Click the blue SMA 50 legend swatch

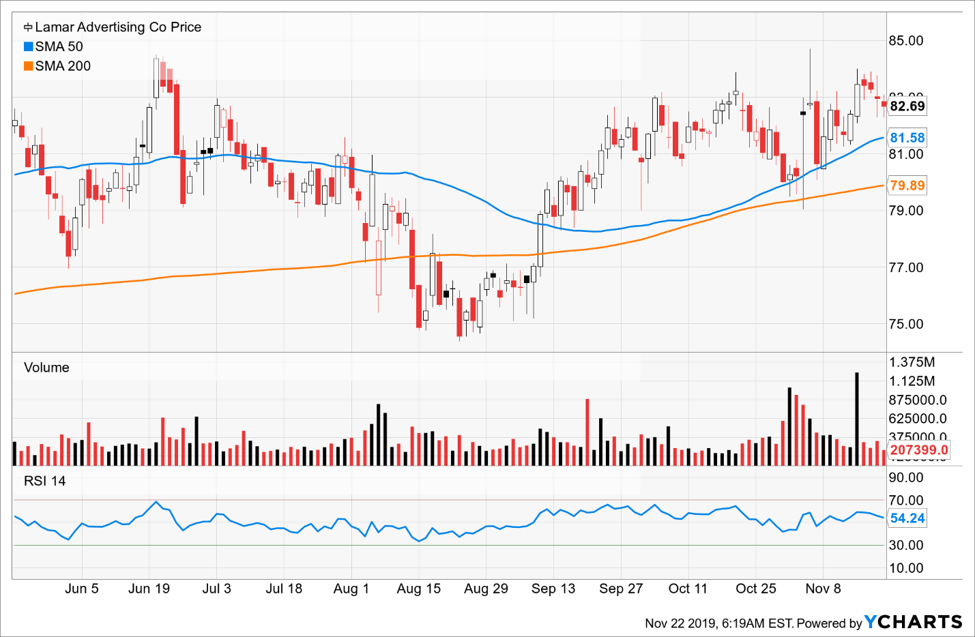click(x=28, y=46)
